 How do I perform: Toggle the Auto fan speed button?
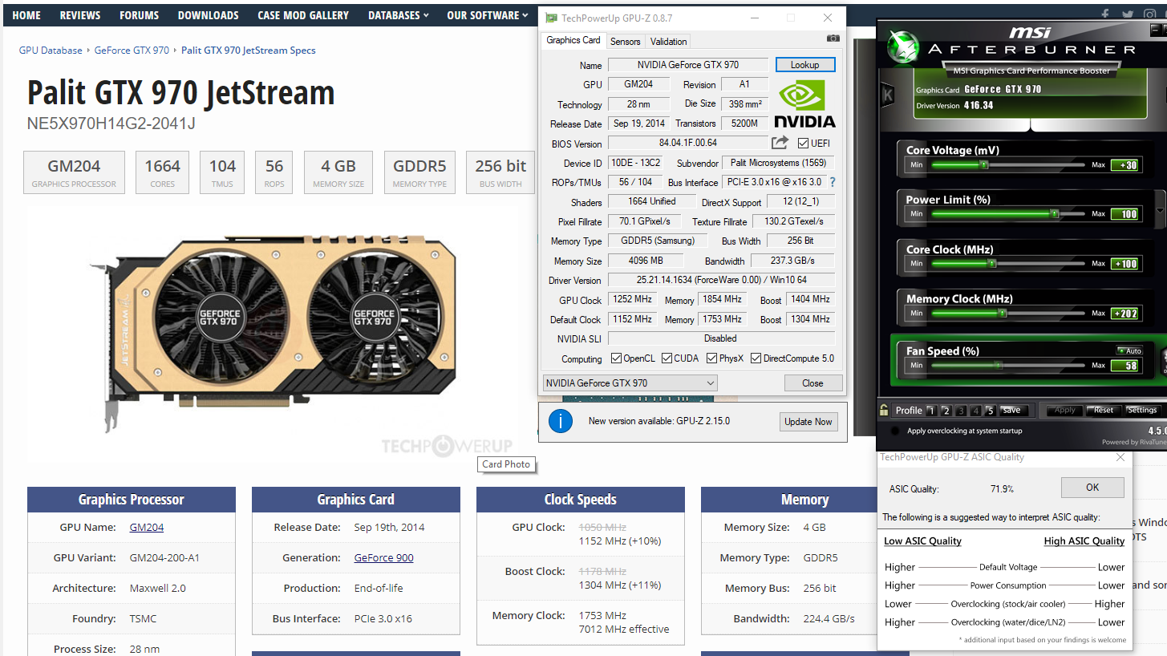coord(1129,350)
